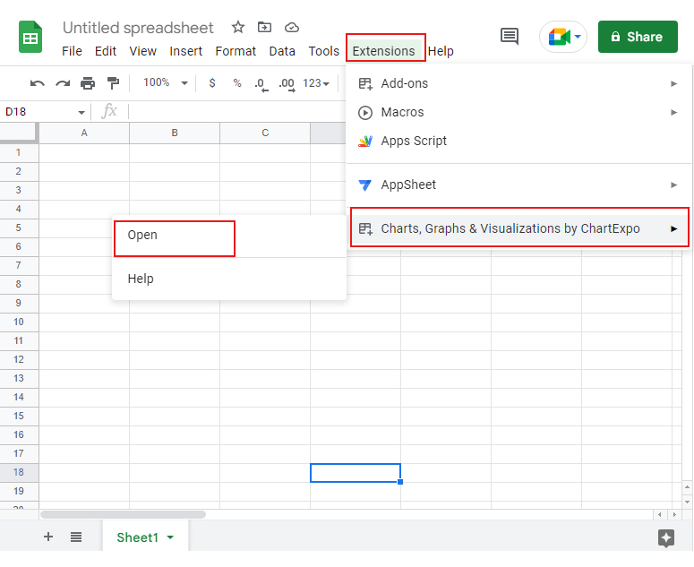This screenshot has width=694, height=567.
Task: Click the vertical scroll up arrow
Action: (687, 487)
